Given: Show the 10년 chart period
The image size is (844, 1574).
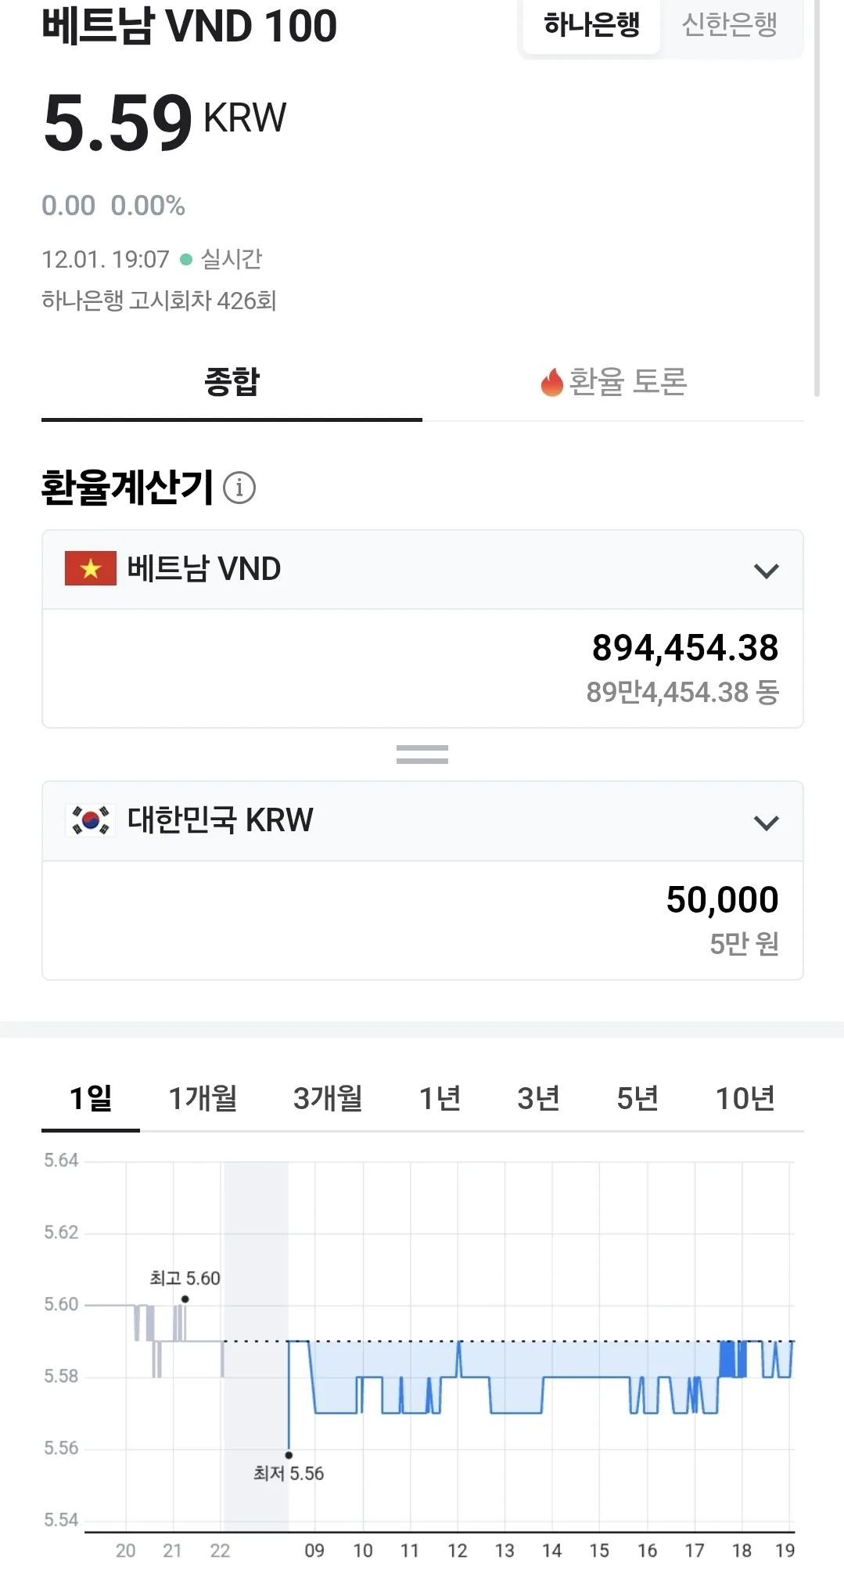Looking at the screenshot, I should pos(745,1098).
